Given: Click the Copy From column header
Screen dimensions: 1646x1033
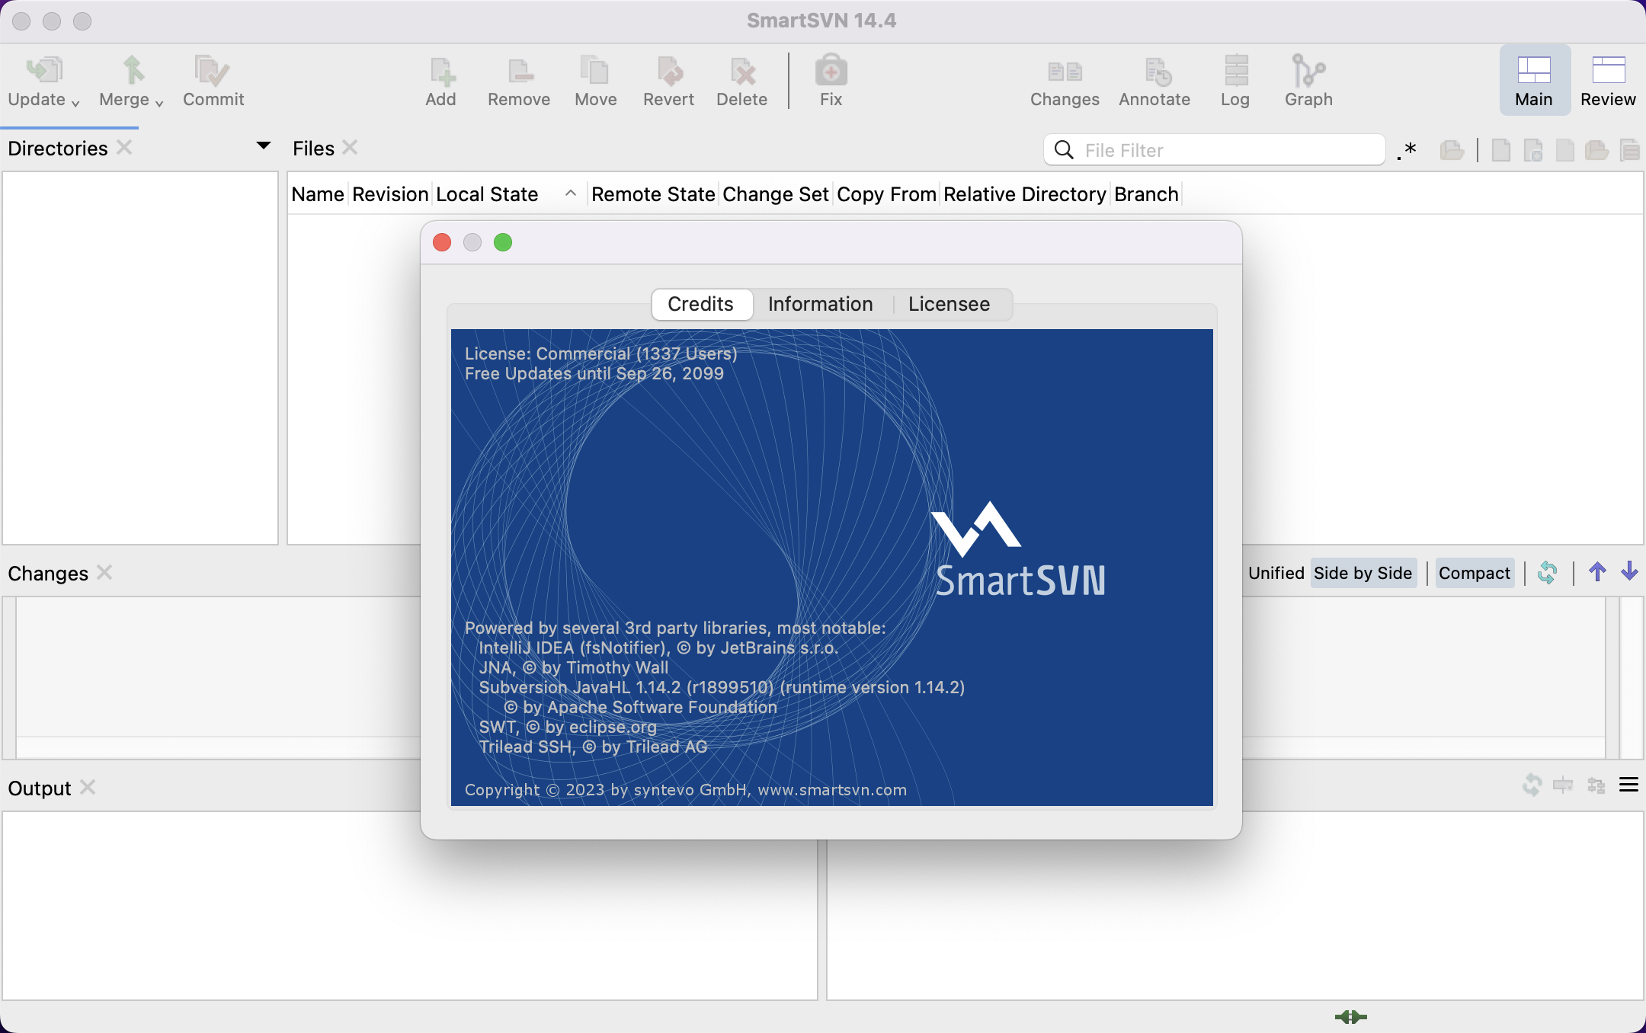Looking at the screenshot, I should pyautogui.click(x=886, y=194).
